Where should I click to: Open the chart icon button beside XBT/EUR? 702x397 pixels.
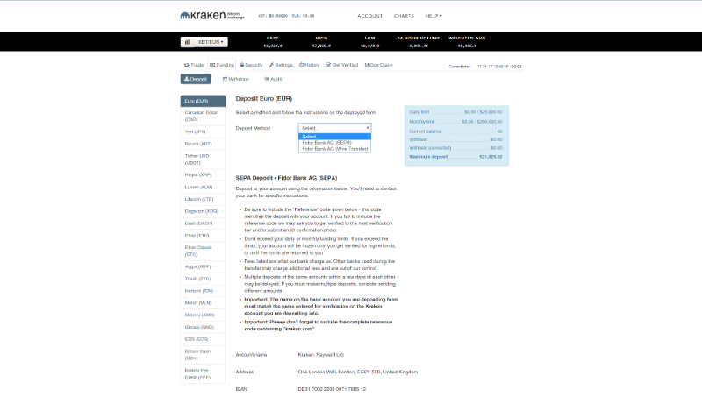click(x=187, y=42)
